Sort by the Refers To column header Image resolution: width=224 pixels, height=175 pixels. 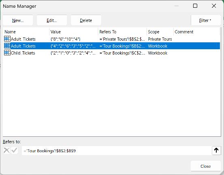point(122,32)
